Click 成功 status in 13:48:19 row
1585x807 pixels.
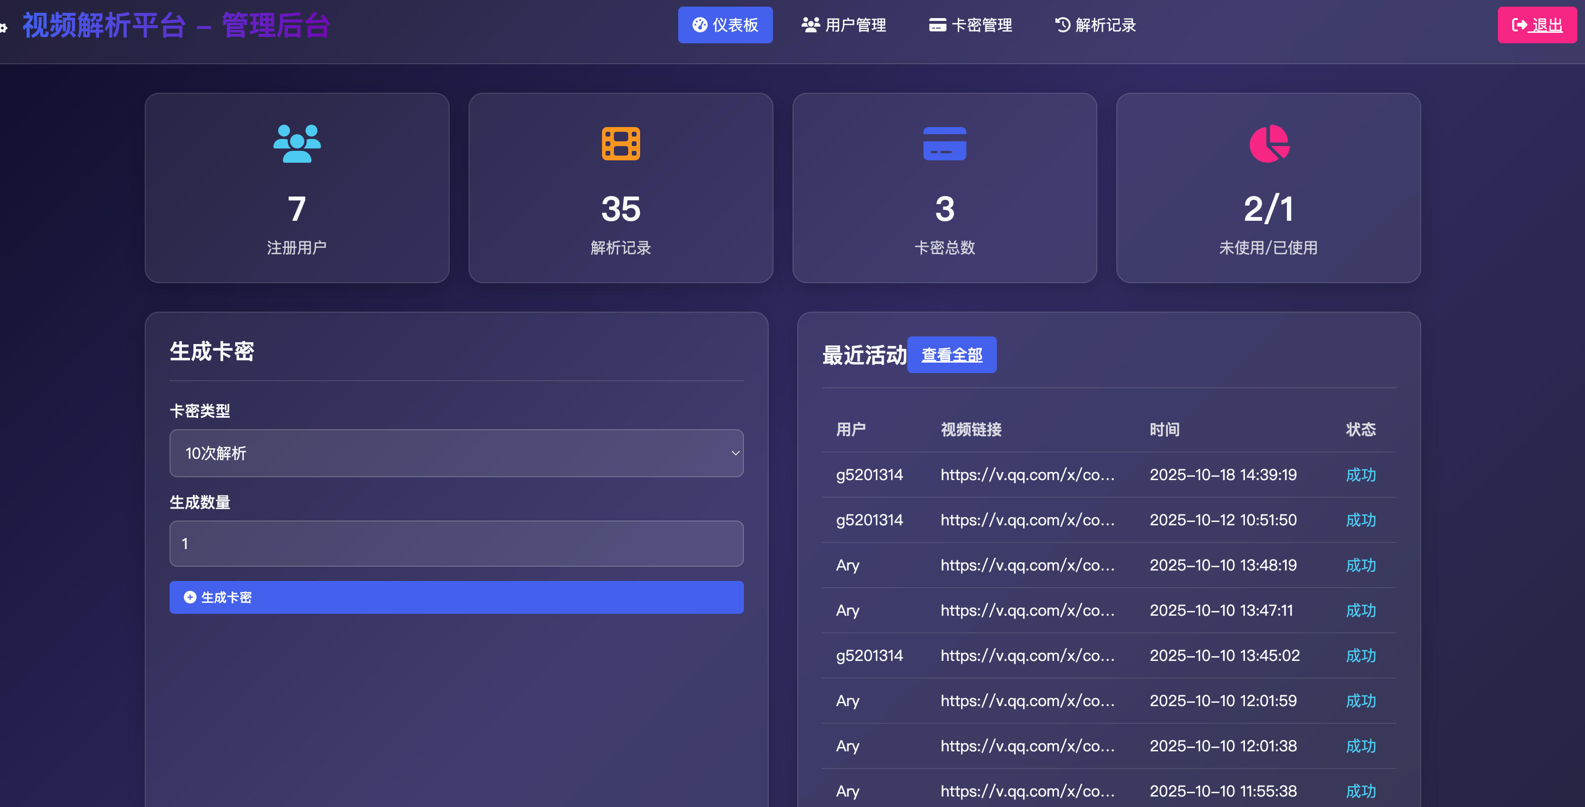(1360, 565)
